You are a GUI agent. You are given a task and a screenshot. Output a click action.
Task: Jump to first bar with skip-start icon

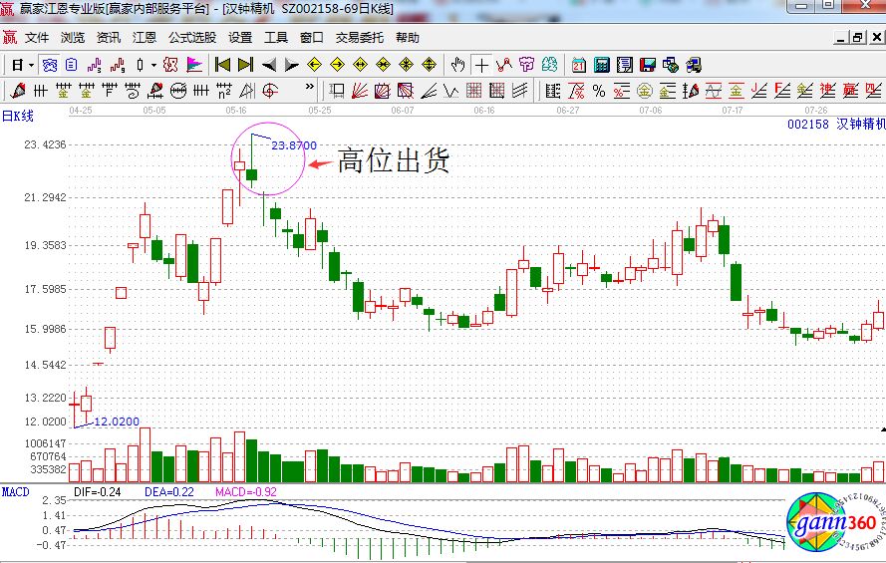tap(222, 65)
